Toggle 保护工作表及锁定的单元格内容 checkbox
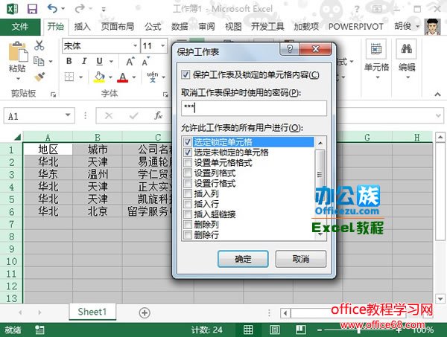 pyautogui.click(x=186, y=75)
